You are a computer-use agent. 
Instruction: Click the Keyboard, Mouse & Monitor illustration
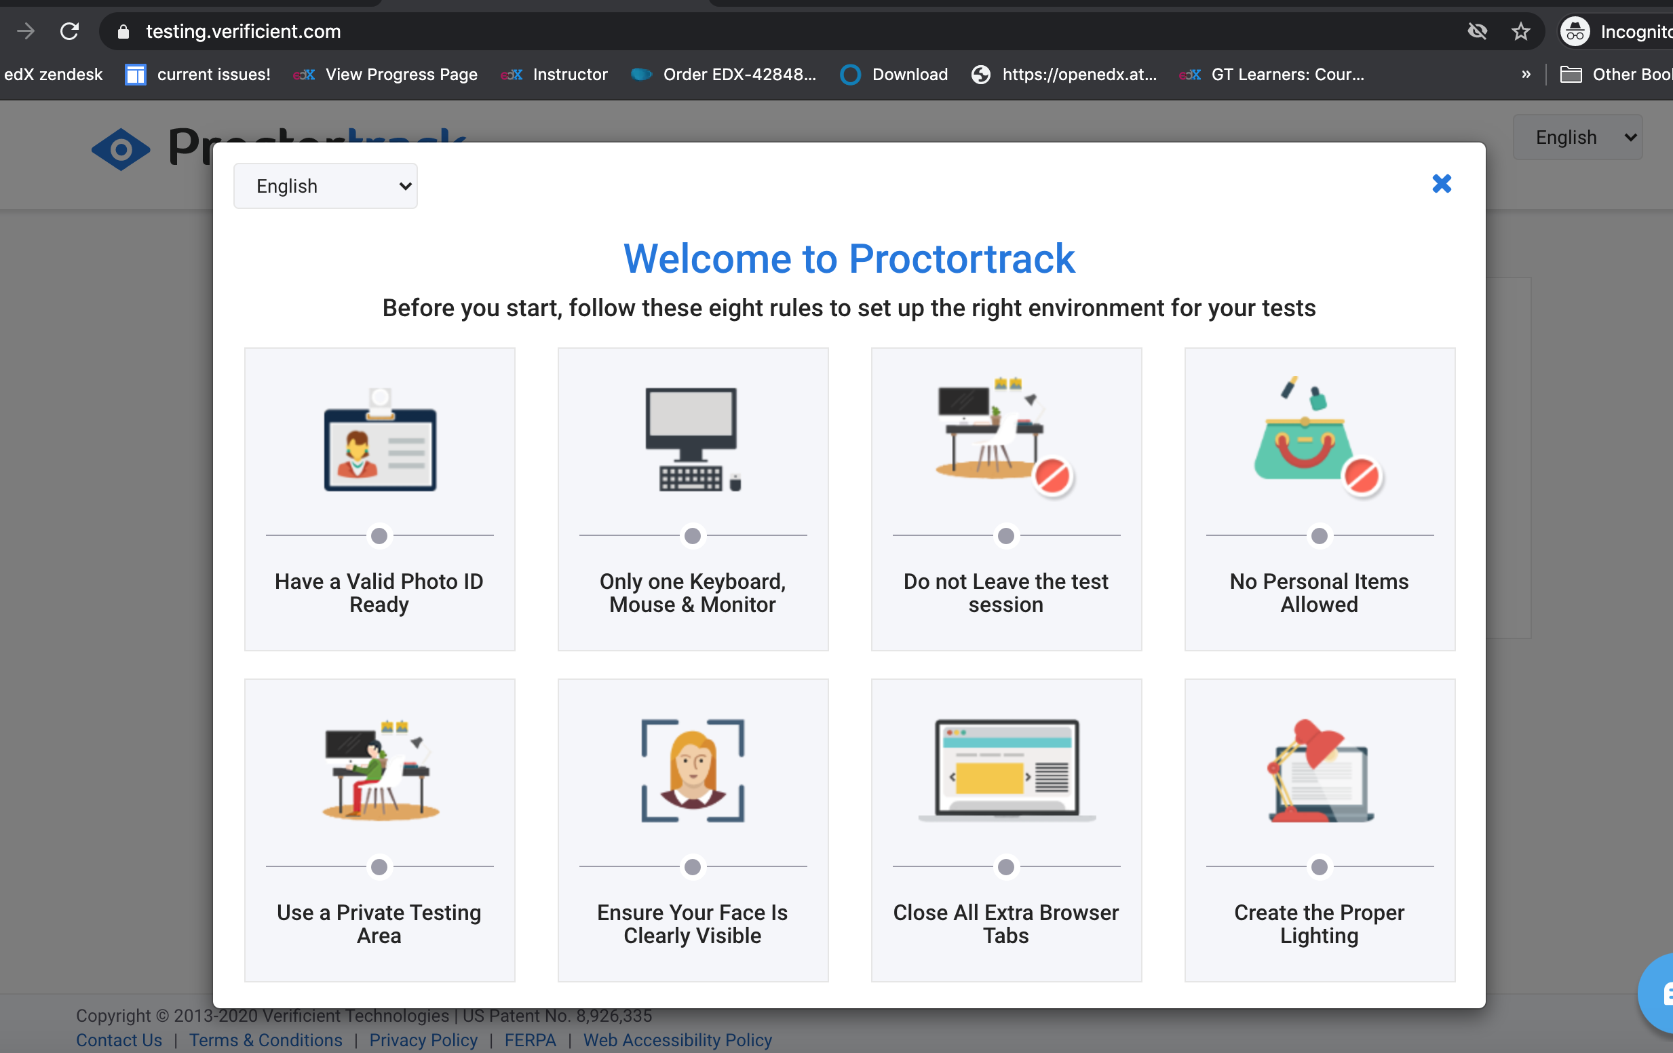point(692,438)
